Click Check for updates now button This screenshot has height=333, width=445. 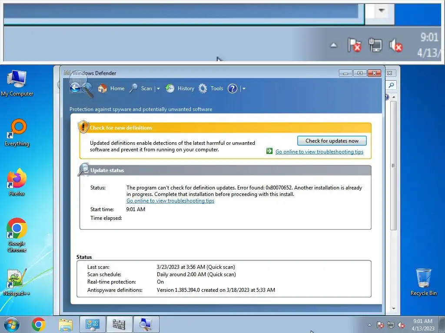pos(332,141)
